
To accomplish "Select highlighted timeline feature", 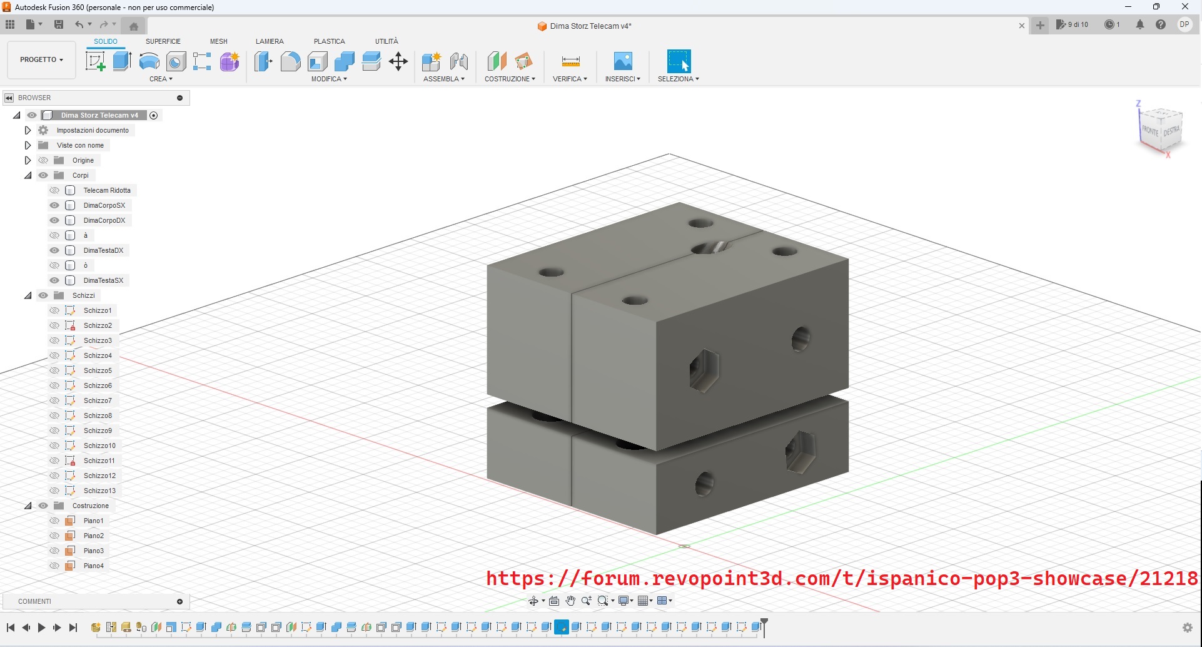I will [x=562, y=627].
